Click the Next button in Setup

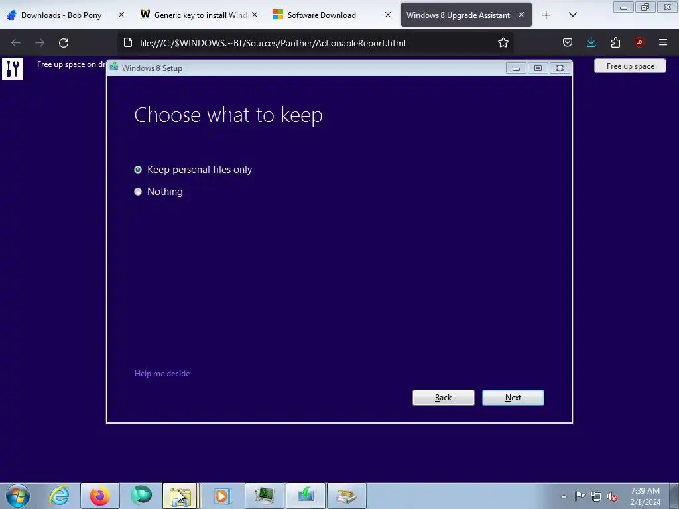pos(513,398)
